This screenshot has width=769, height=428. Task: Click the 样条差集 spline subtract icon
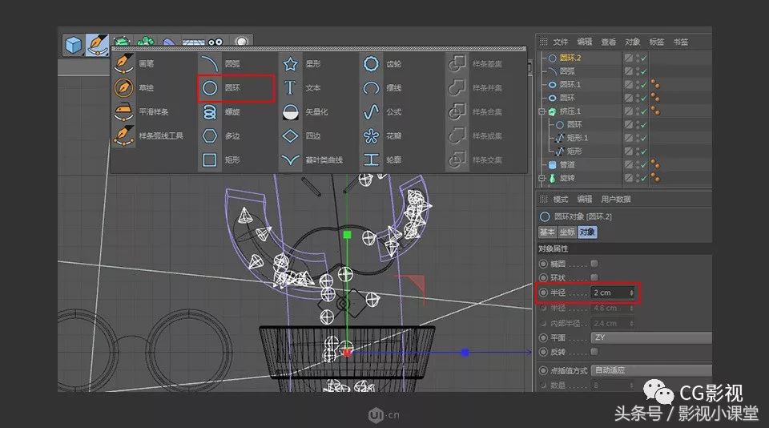click(457, 64)
